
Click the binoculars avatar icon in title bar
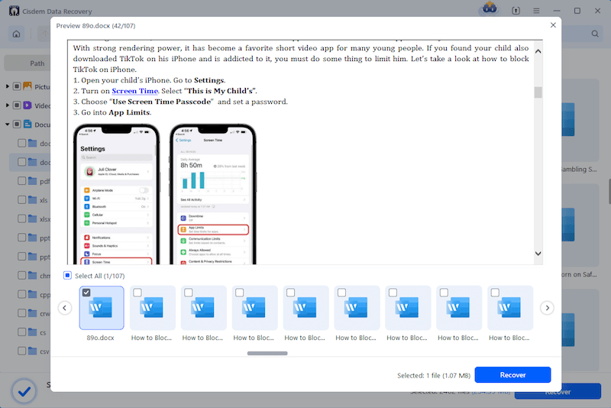click(490, 8)
